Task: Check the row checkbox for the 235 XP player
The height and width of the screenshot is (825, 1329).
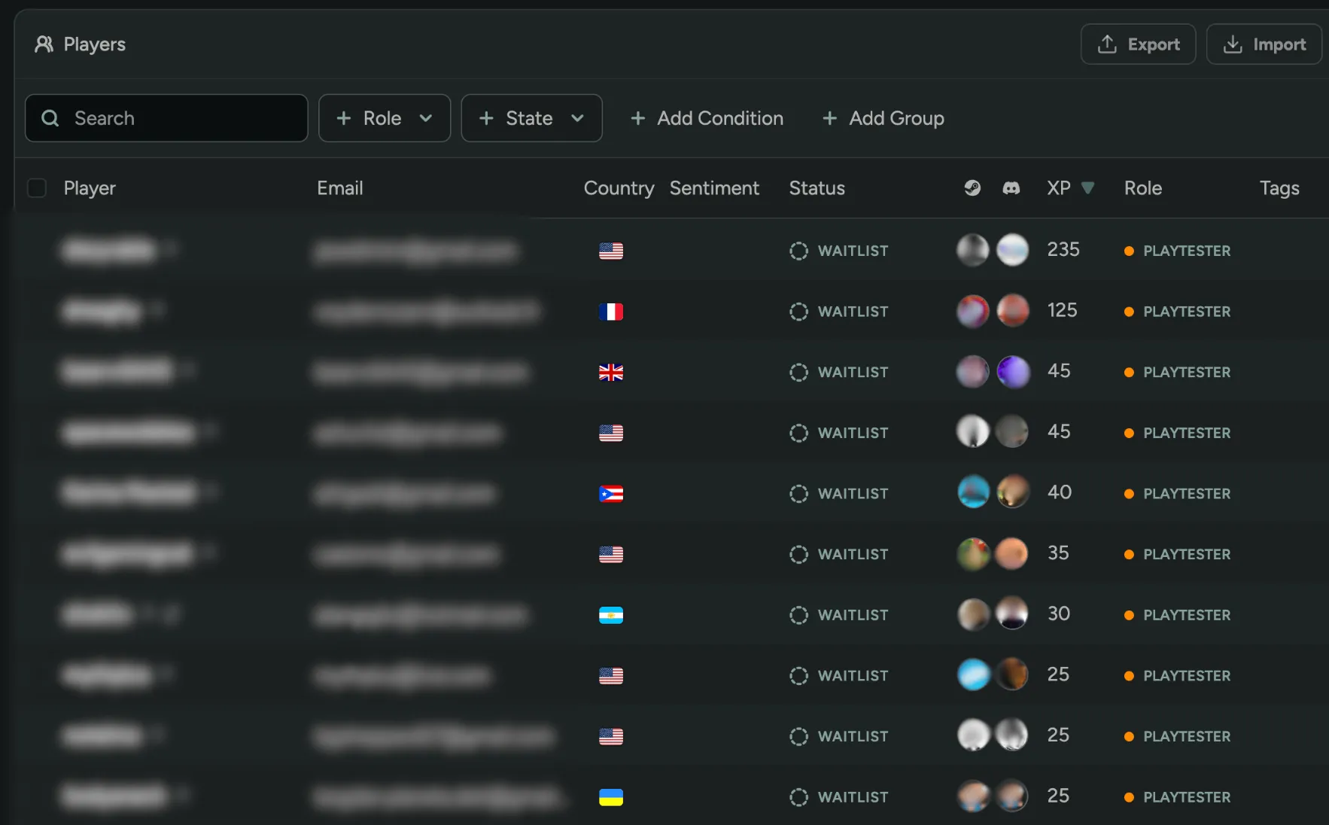Action: (x=36, y=251)
